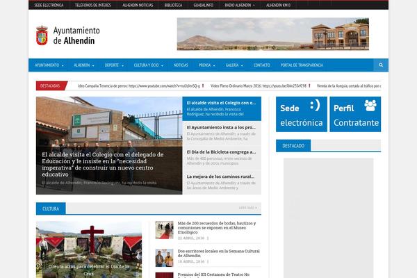Go to Alhendín Noticias top link
The image size is (417, 278).
[138, 5]
